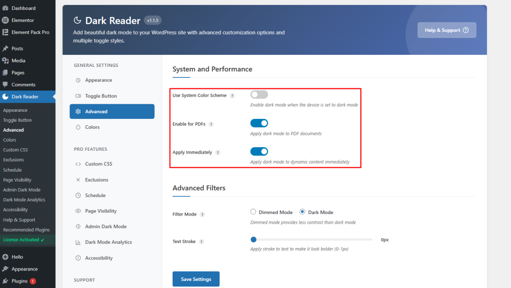The image size is (511, 288).
Task: Open Exclusions in WordPress submenu
Action: coord(13,160)
